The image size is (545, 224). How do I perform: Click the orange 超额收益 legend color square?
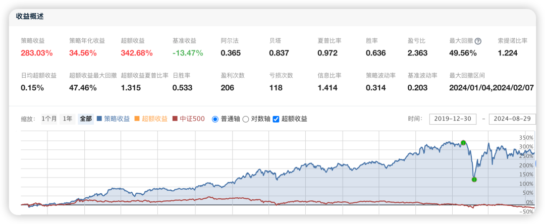[137, 119]
